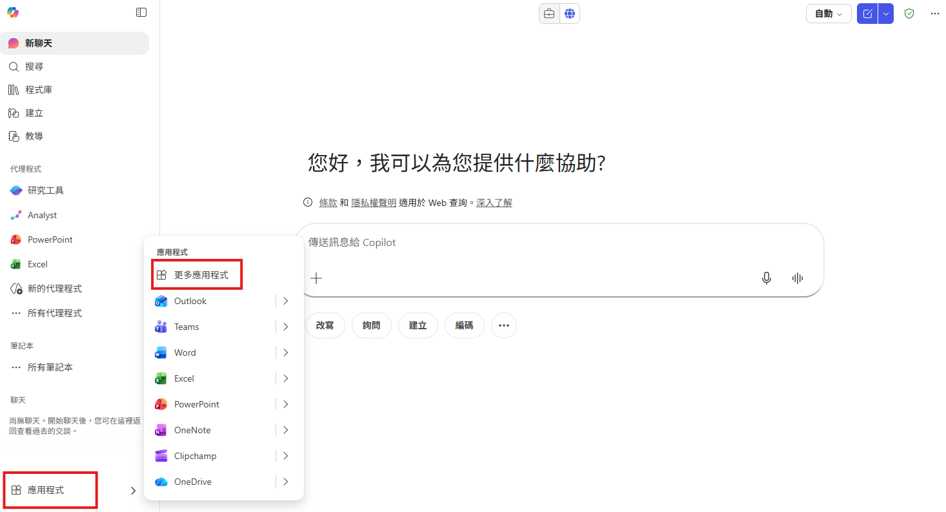Show 所有筆記本 list
Viewport: 946px width, 512px height.
(x=76, y=367)
